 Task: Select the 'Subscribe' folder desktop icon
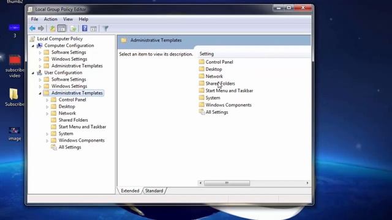click(x=14, y=98)
